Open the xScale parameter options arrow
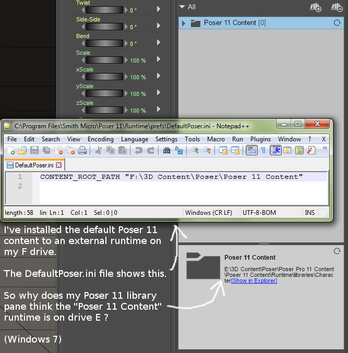This screenshot has width=348, height=353. (159, 76)
